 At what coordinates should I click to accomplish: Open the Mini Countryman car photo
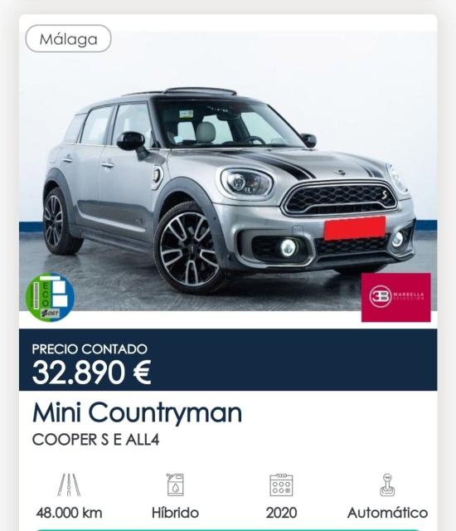point(228,171)
